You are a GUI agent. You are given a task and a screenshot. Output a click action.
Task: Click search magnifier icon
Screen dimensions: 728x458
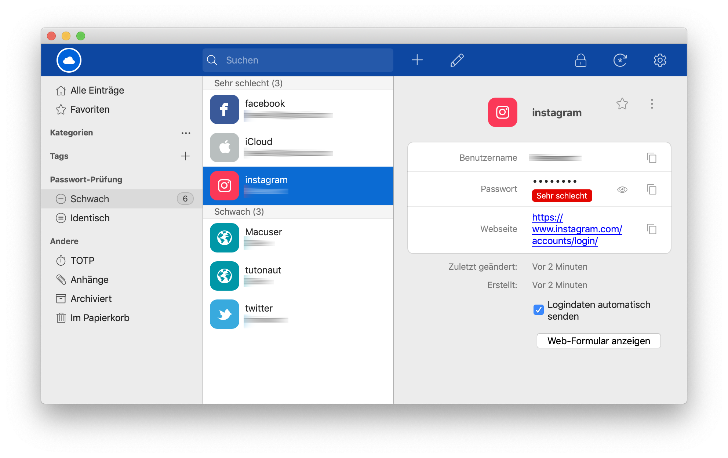click(212, 60)
